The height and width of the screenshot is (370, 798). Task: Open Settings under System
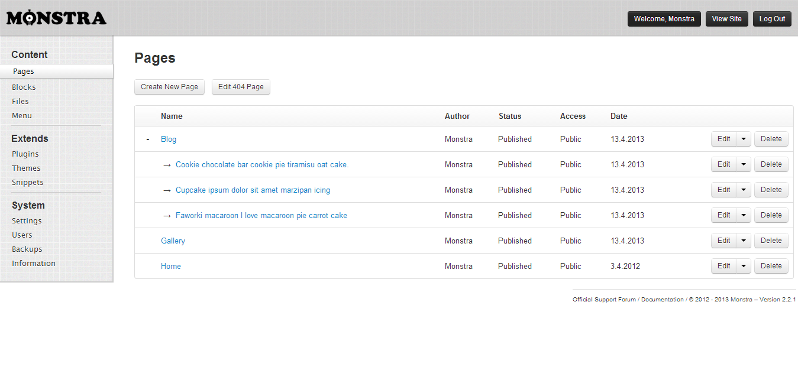(x=27, y=220)
